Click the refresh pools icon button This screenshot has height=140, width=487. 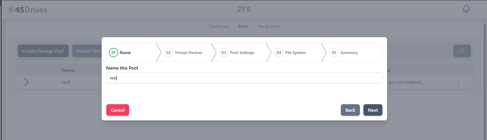click(462, 51)
